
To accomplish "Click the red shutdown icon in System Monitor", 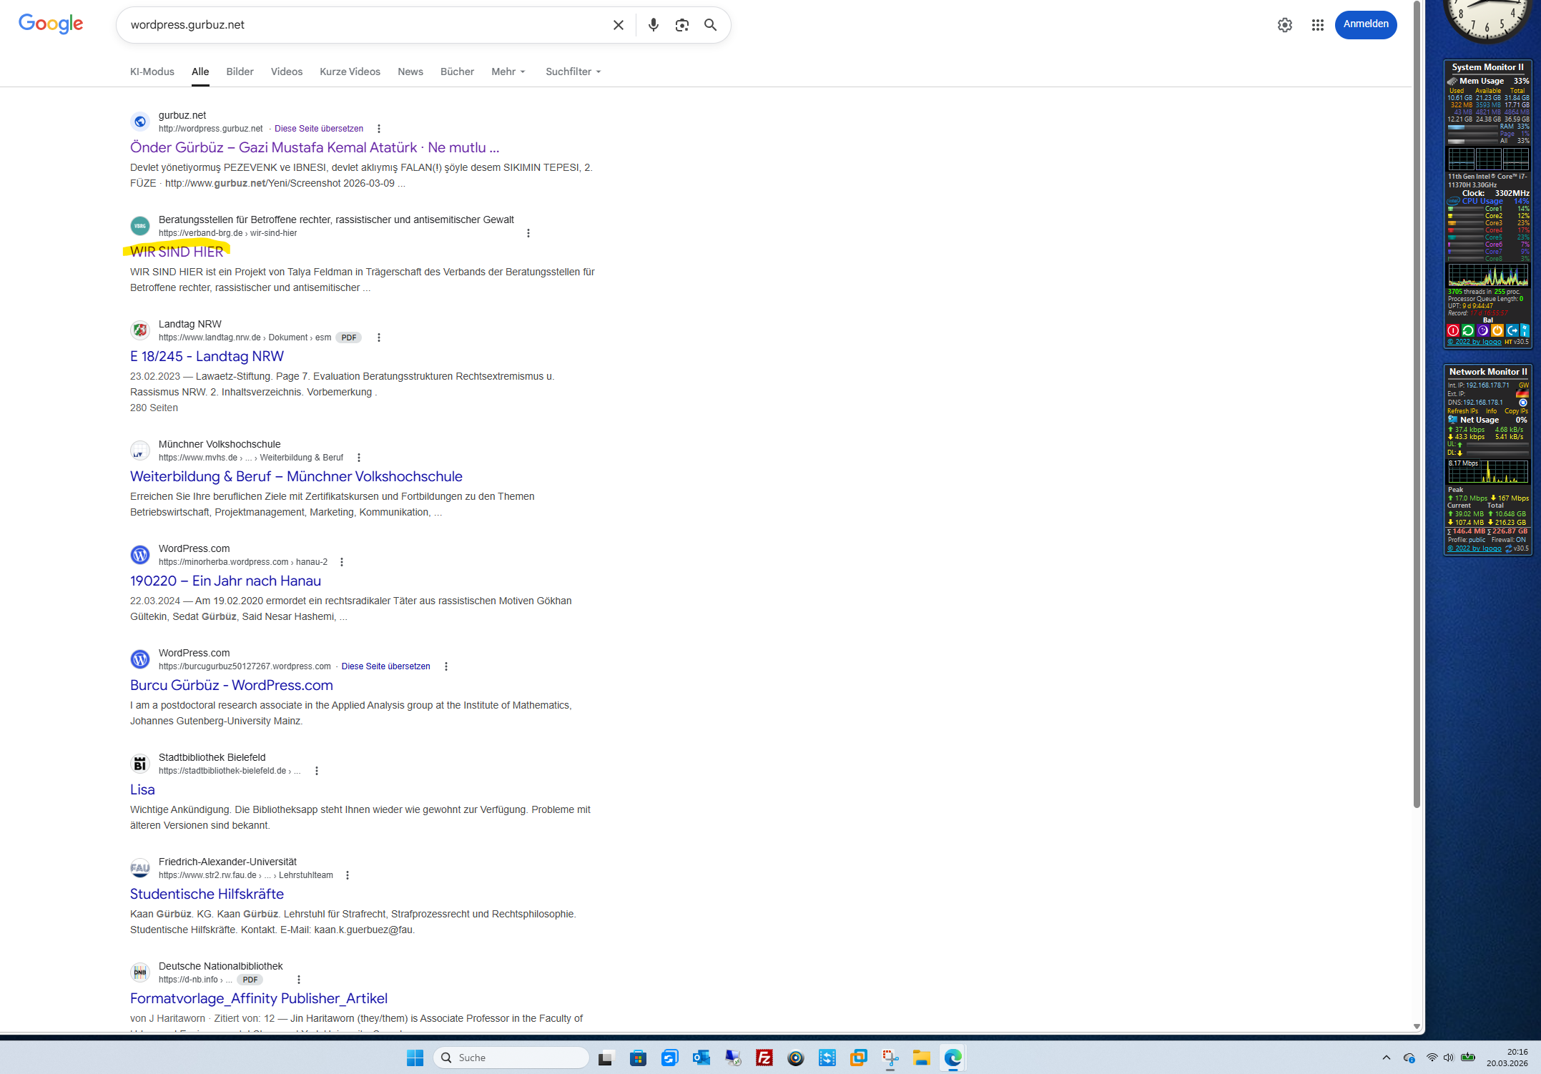I will click(1453, 330).
